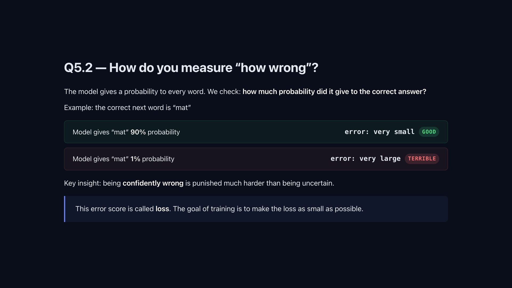The image size is (512, 288).
Task: Click "The goal of training" sentence in callout
Action: click(268, 209)
